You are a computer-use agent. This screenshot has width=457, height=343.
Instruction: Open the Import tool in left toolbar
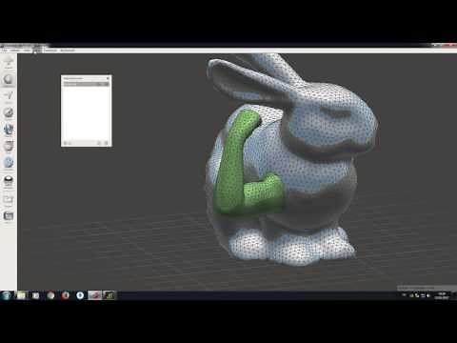coord(9,63)
